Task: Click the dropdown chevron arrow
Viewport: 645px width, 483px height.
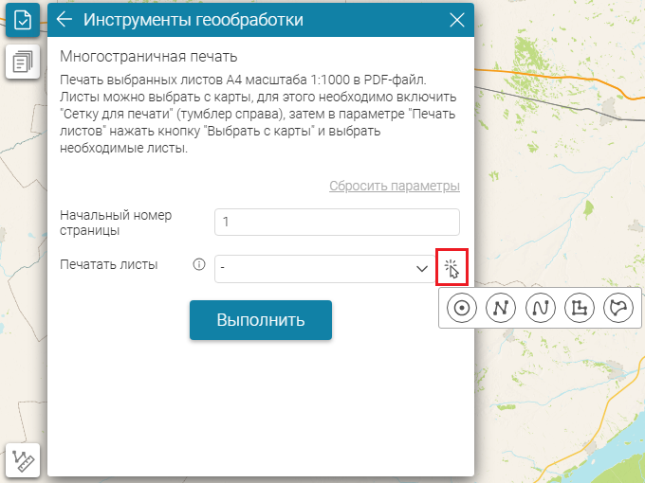Action: [x=422, y=269]
